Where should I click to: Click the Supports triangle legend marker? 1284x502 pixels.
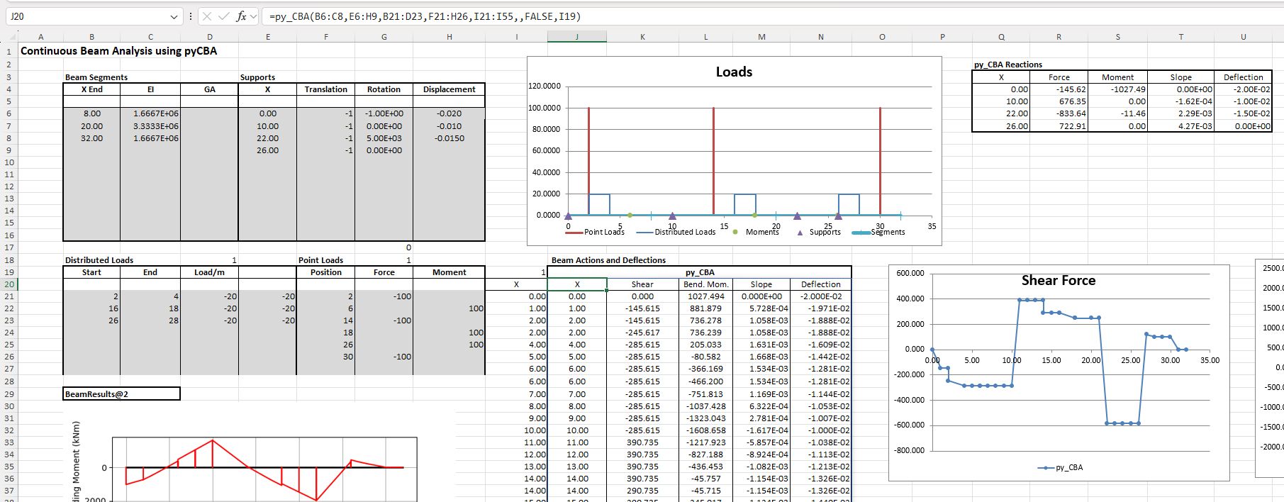[x=800, y=233]
